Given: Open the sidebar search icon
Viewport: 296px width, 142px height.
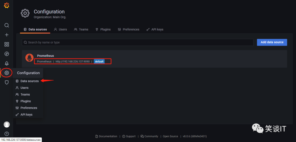Looking at the screenshot, I should tap(7, 25).
